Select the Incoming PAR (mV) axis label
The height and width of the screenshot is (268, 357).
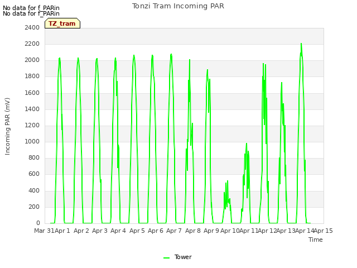click(x=7, y=126)
